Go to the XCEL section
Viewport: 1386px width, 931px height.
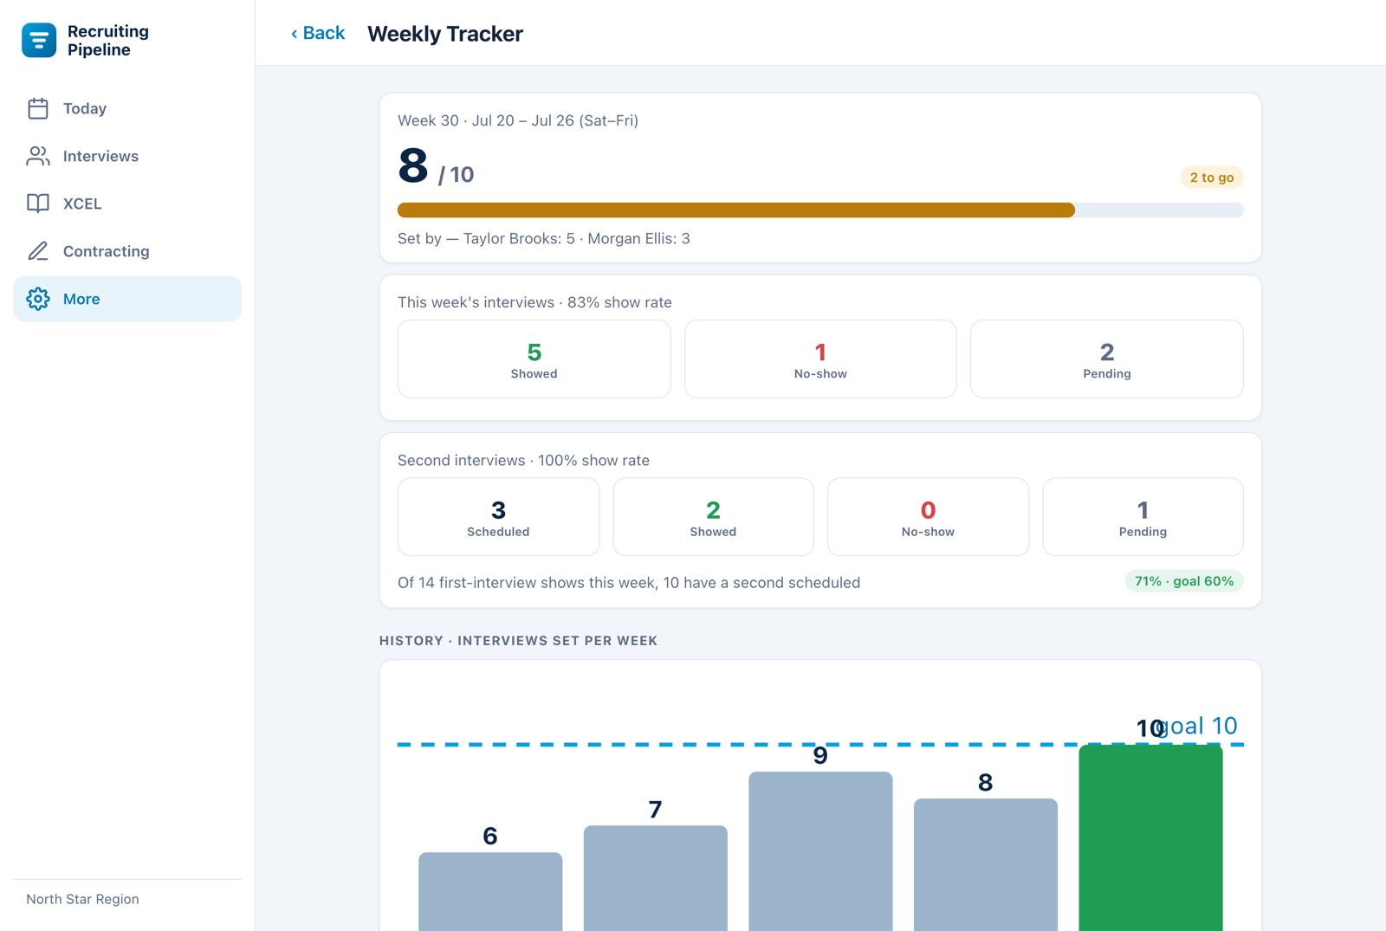click(127, 204)
